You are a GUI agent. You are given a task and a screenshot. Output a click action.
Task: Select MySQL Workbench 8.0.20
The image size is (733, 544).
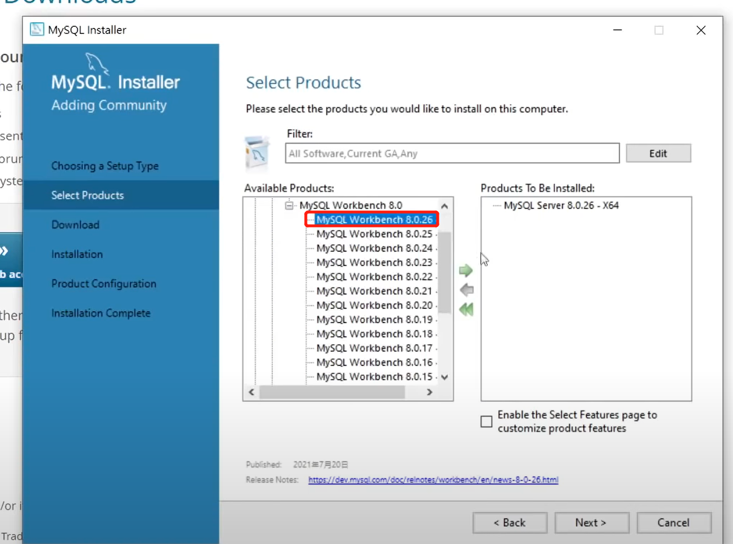click(375, 305)
